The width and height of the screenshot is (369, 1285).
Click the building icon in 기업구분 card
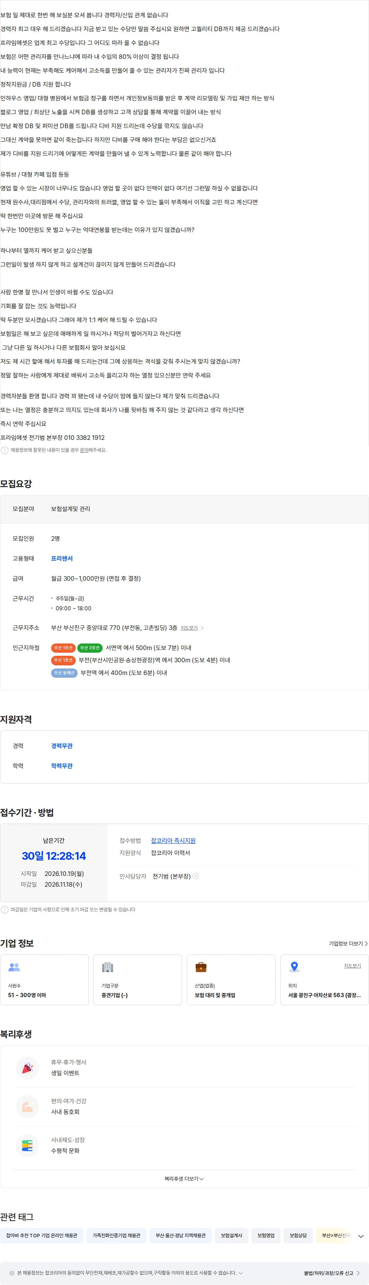tap(108, 967)
